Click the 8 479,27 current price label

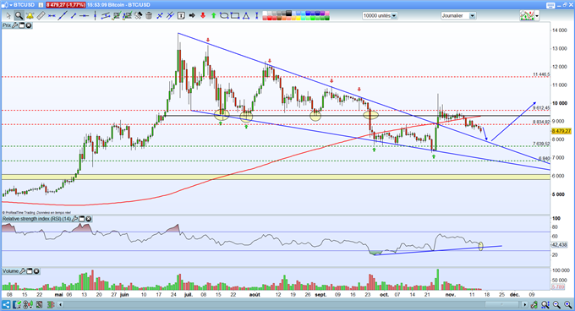point(561,131)
